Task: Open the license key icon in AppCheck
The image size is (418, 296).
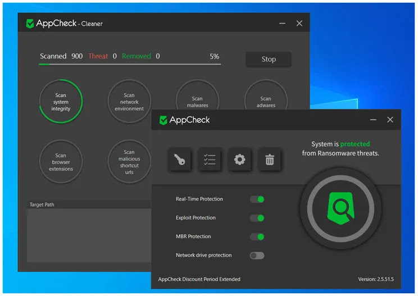Action: pyautogui.click(x=180, y=160)
